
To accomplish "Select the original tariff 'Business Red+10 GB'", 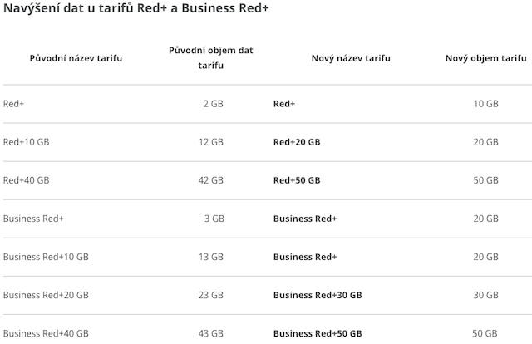I will click(46, 257).
